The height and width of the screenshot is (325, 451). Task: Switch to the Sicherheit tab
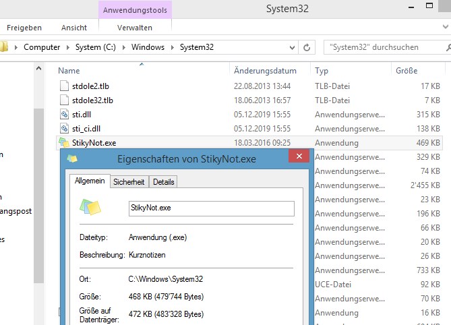pos(129,182)
